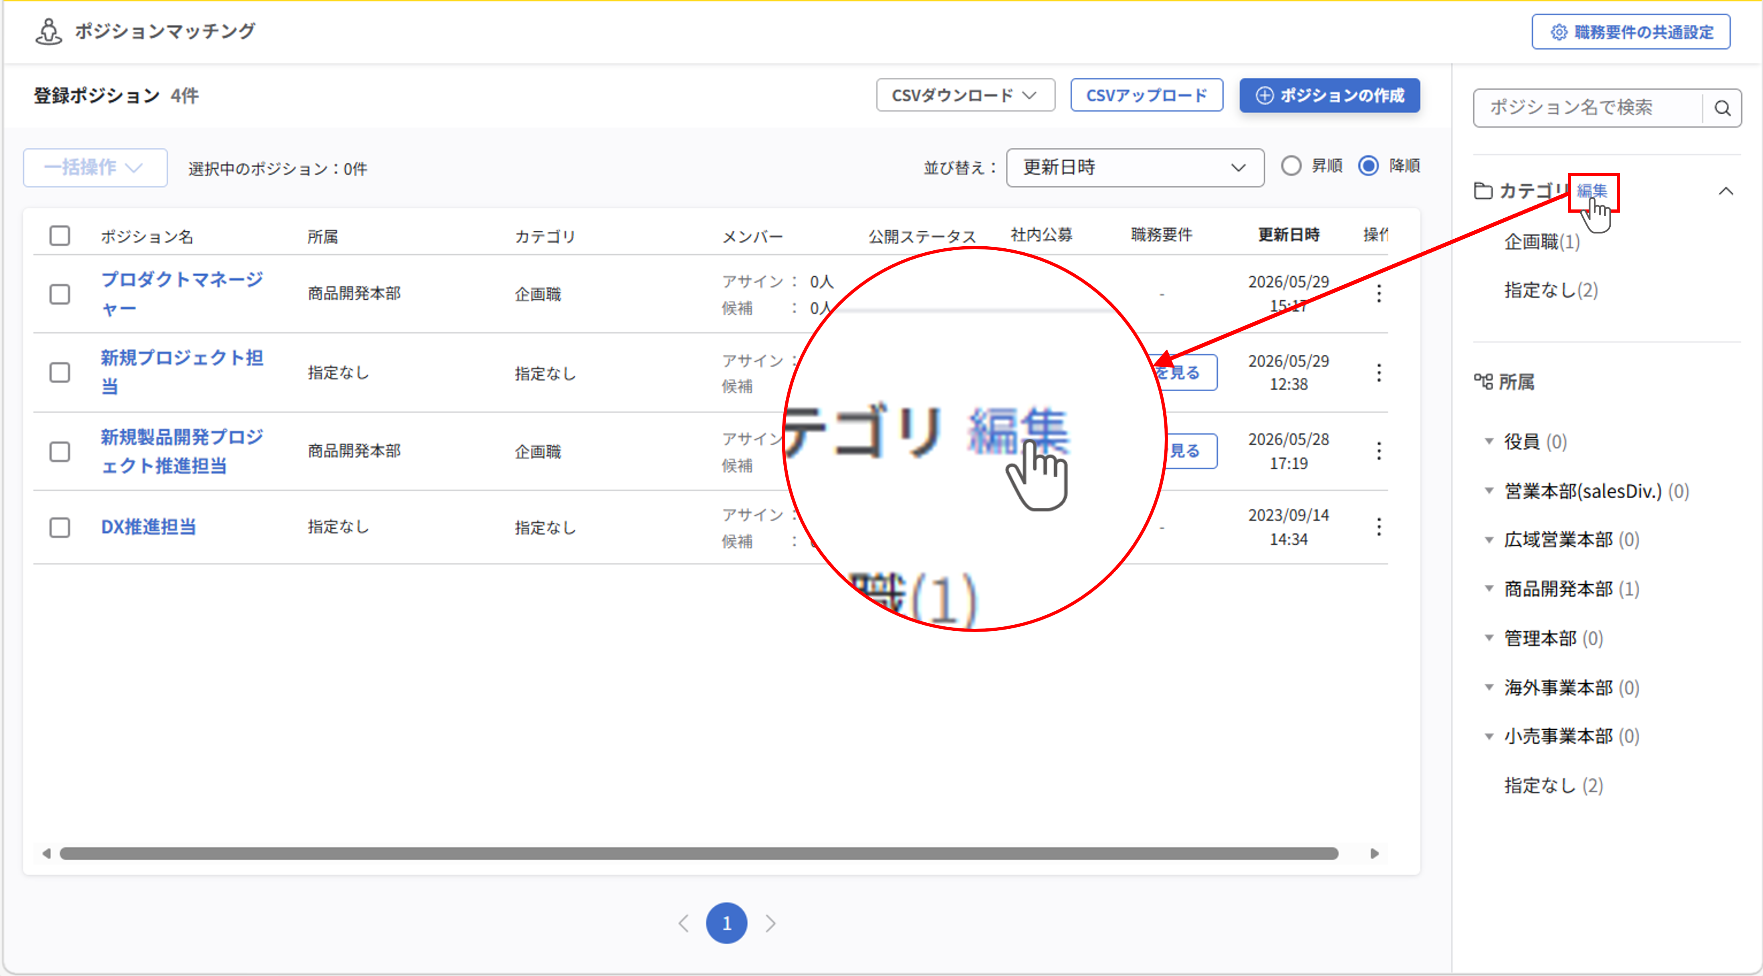The height and width of the screenshot is (976, 1763).
Task: Select 管理本部 (0) department
Action: pos(1553,638)
